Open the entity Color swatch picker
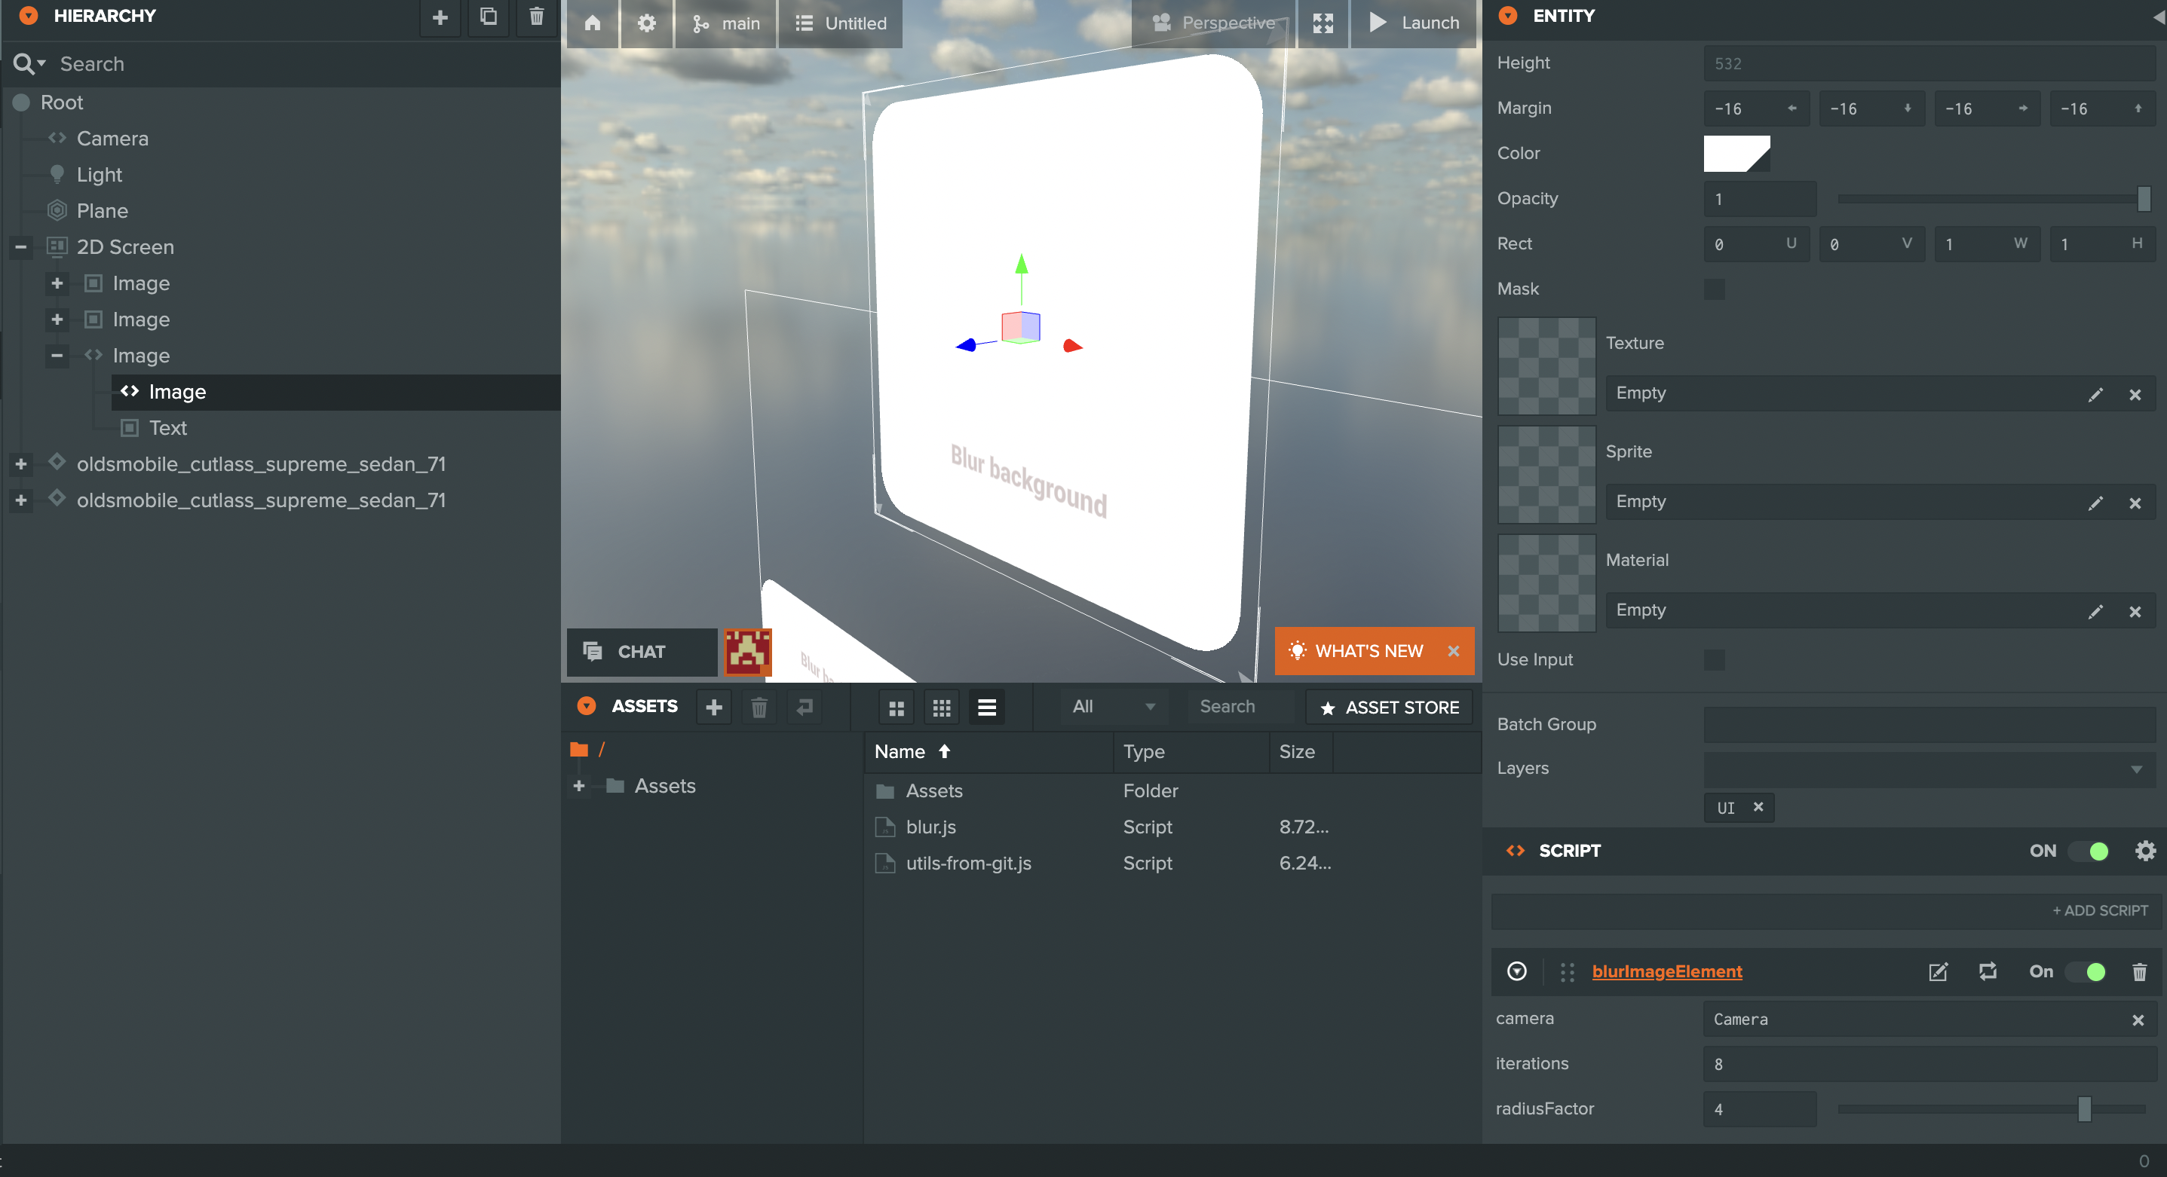 [1736, 153]
